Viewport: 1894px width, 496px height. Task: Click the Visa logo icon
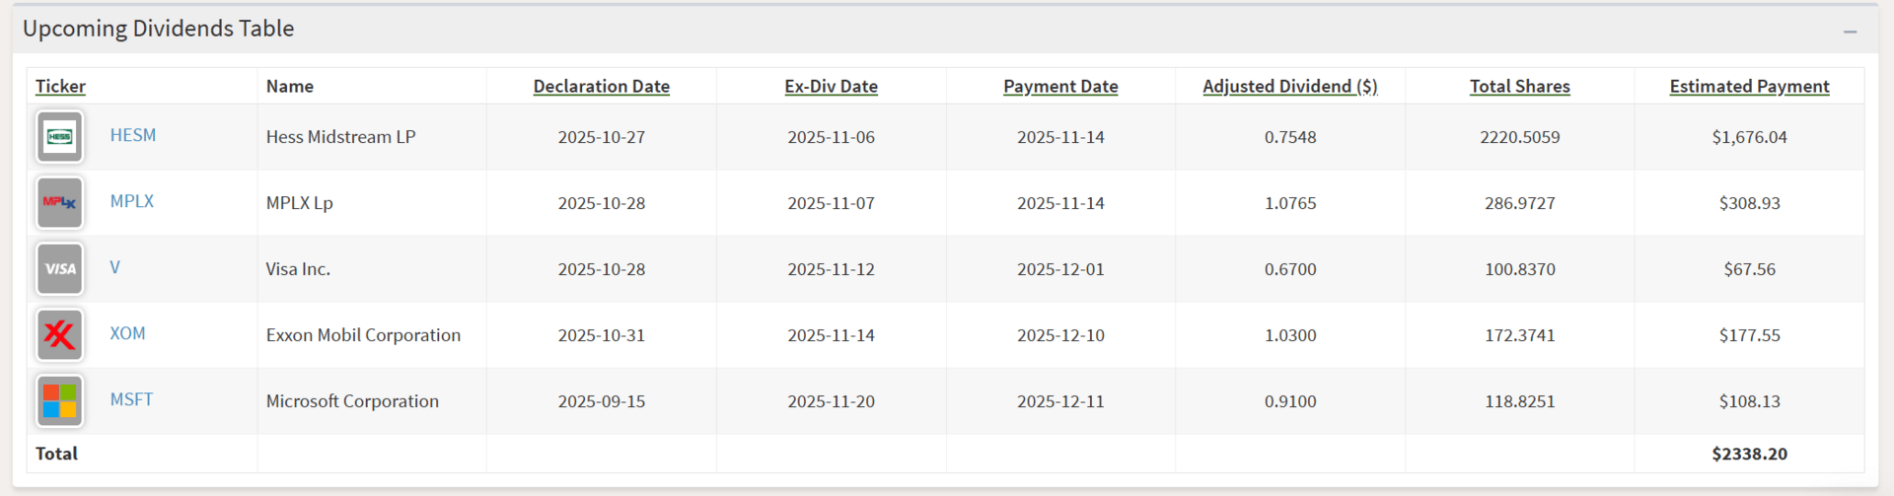click(x=59, y=268)
